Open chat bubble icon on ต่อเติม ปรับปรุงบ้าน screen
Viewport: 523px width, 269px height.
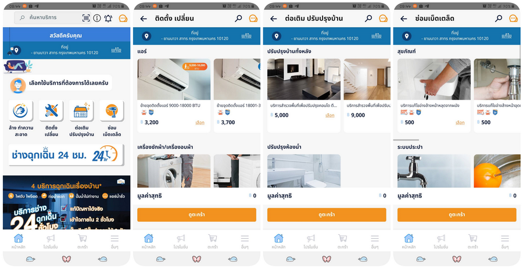point(384,19)
